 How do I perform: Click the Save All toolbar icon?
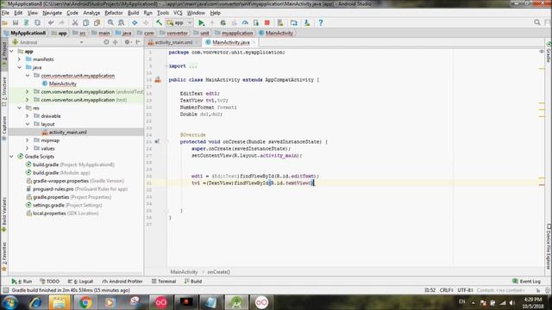tap(16, 23)
